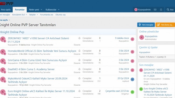175x98 pixels.
Task: Expand the Kullanıcılar dropdown arrow
Action: click(59, 10)
